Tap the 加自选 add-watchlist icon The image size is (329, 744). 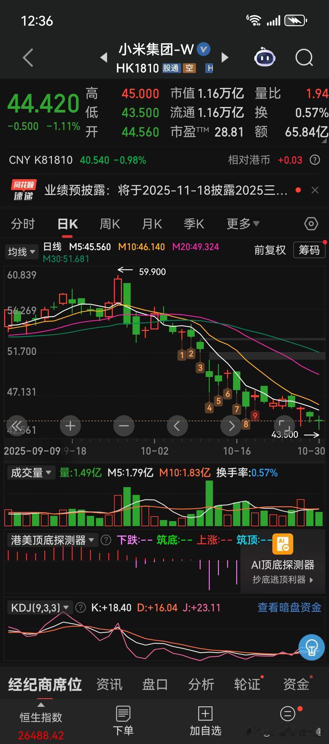pos(205,714)
